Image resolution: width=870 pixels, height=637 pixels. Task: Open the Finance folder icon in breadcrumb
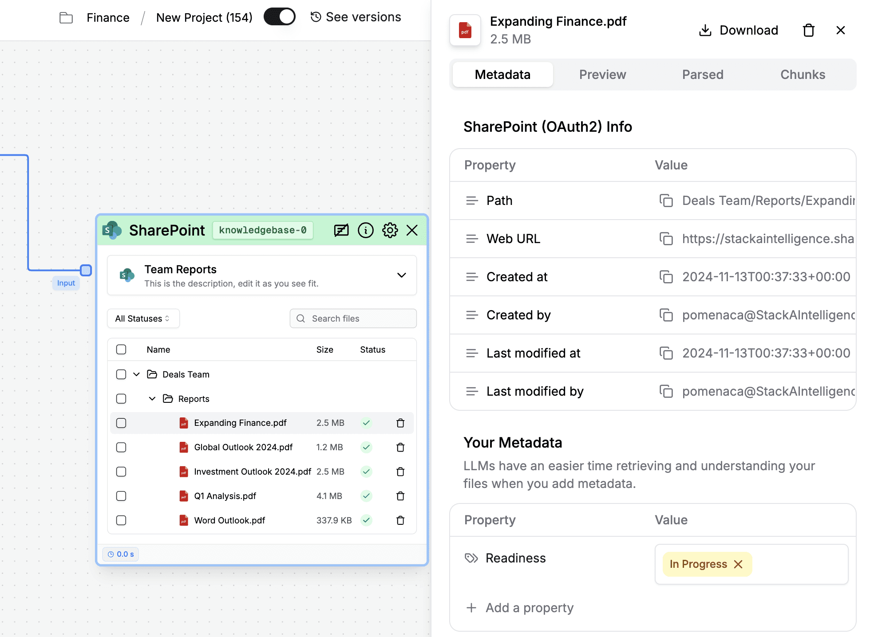coord(66,18)
